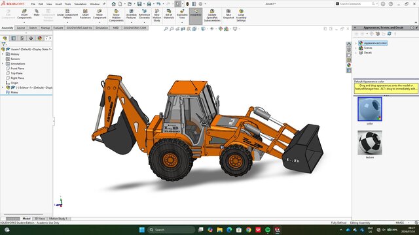Click Update SpeedPak Subassemblies
This screenshot has height=235, width=419.
click(212, 16)
